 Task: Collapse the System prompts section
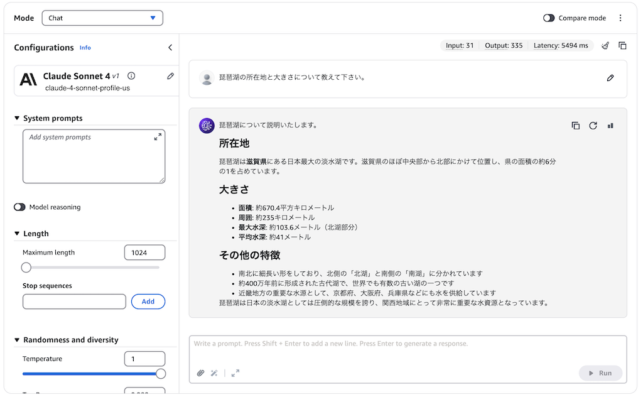click(17, 118)
